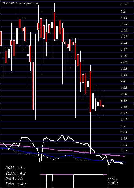
Task: Pick the 3.97 price axis label
Action: 124,120
